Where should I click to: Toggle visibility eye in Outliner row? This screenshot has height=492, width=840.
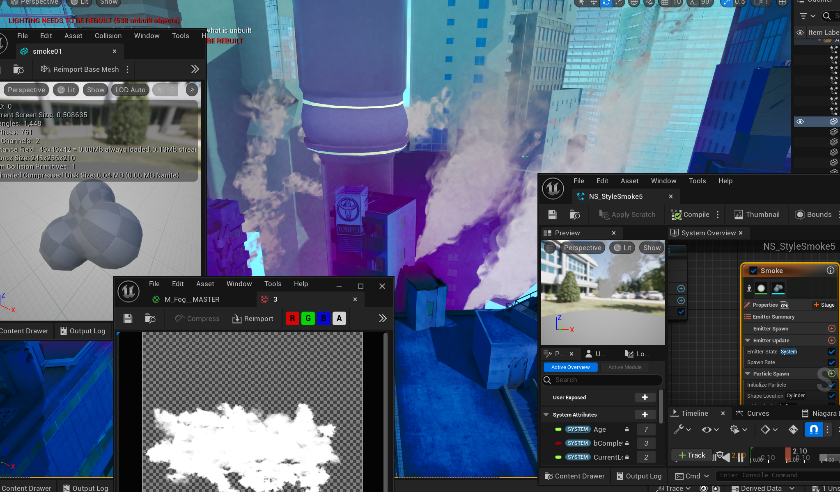click(x=800, y=122)
